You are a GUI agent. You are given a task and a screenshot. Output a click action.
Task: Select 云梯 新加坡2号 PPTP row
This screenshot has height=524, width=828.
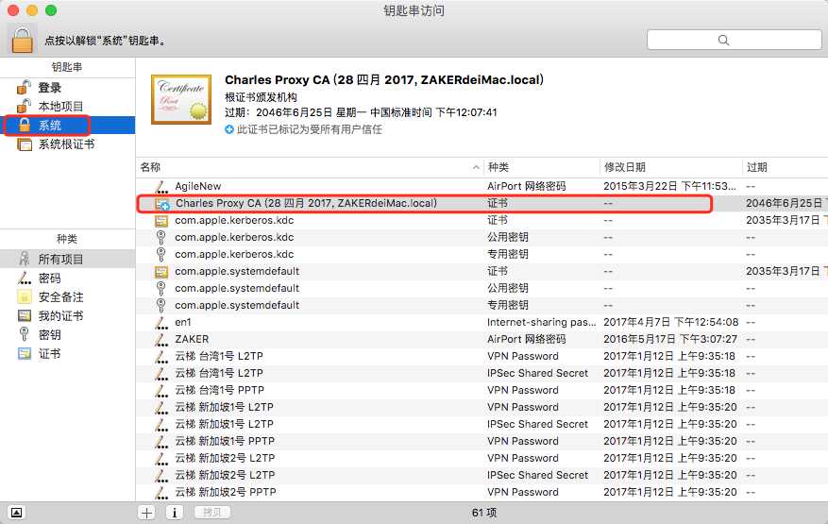(x=482, y=492)
